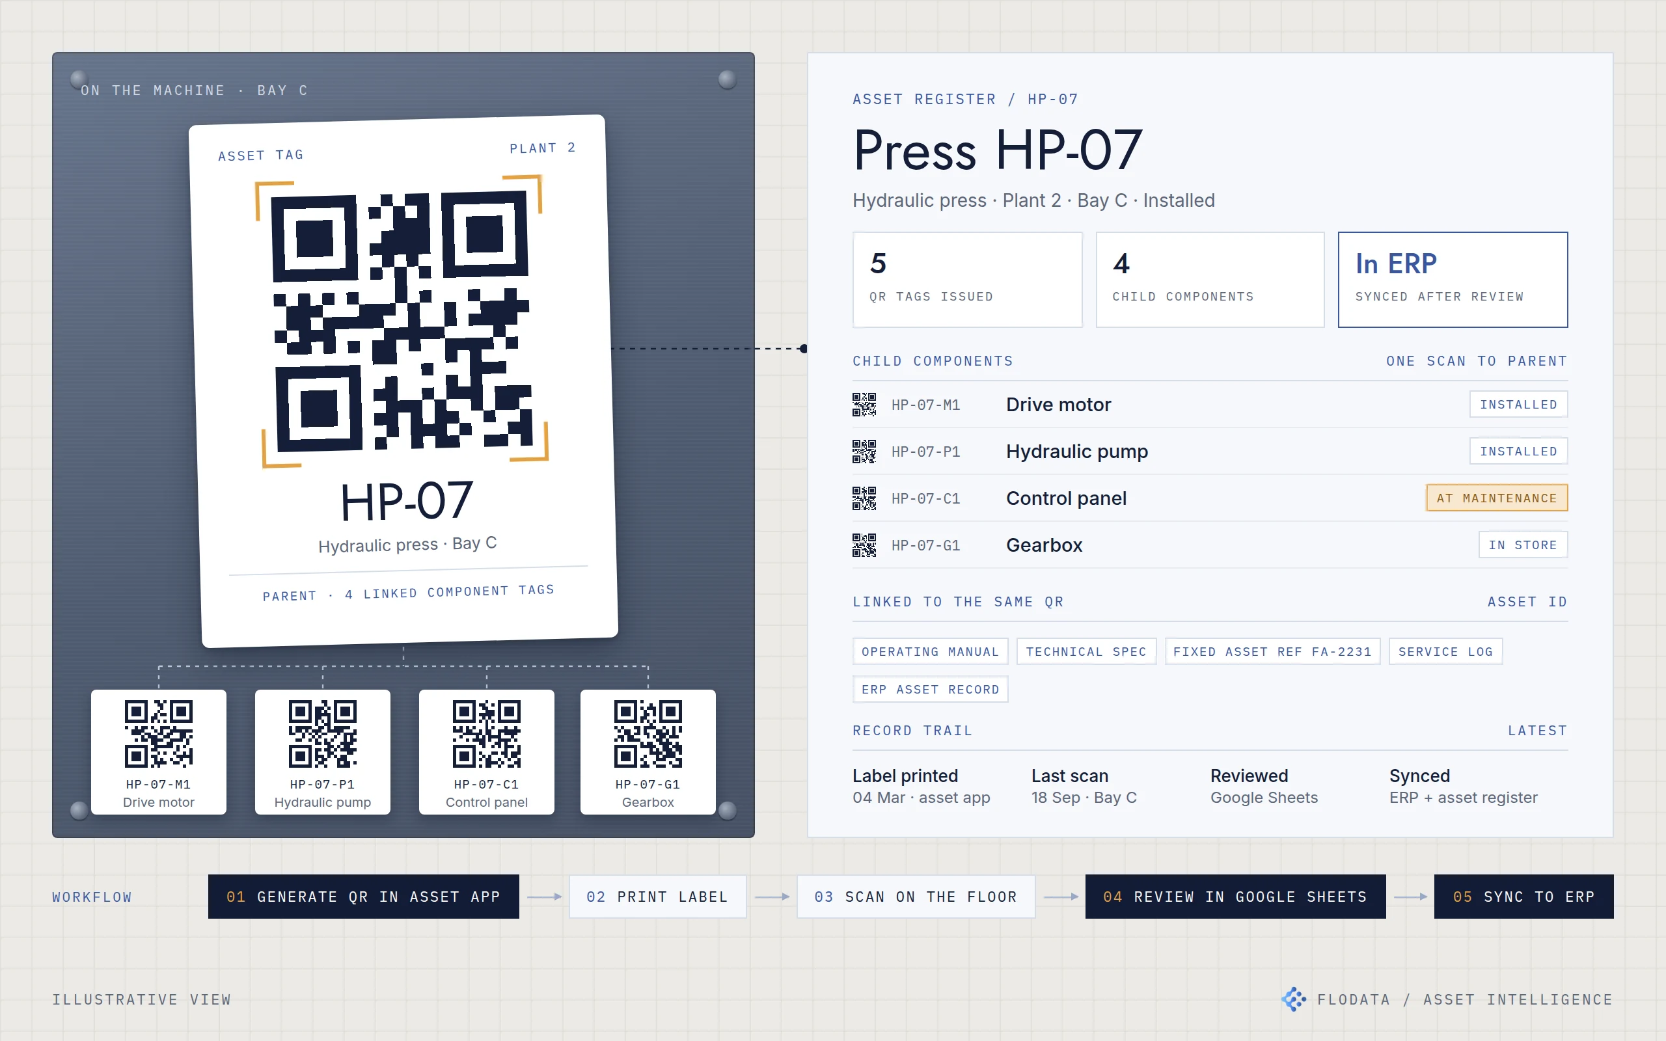This screenshot has width=1666, height=1041.
Task: Open Fixed Asset Ref FA-2231 tag
Action: (1272, 651)
